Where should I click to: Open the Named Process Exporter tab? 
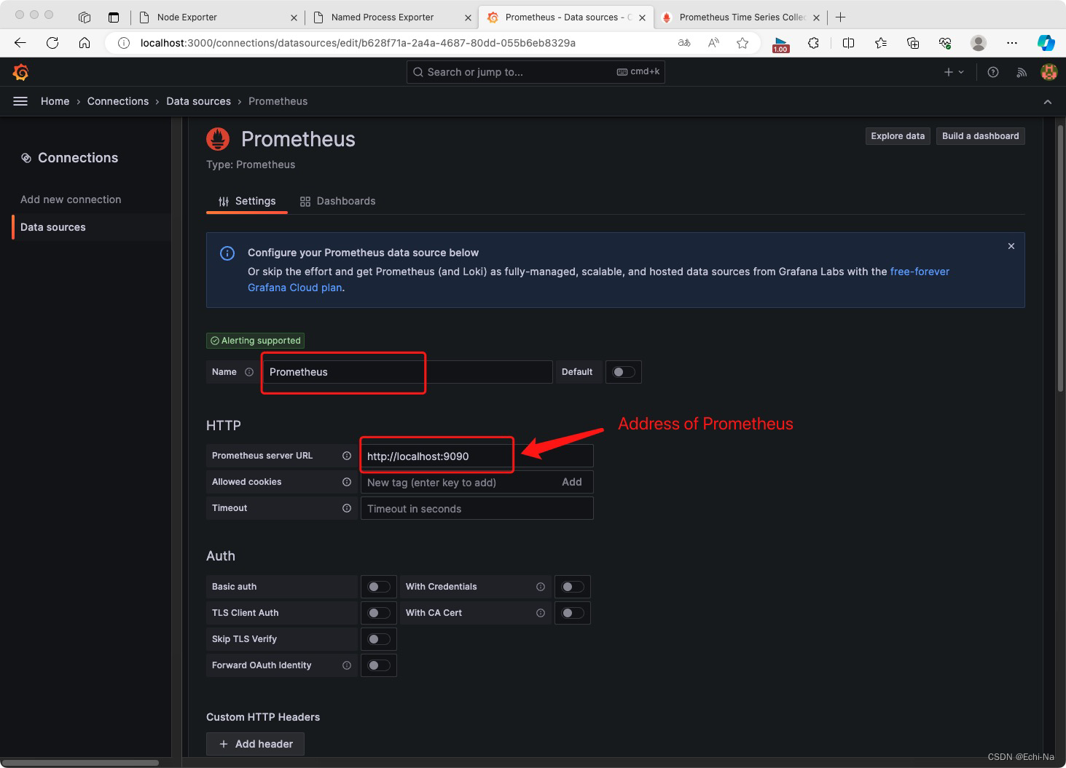(392, 17)
